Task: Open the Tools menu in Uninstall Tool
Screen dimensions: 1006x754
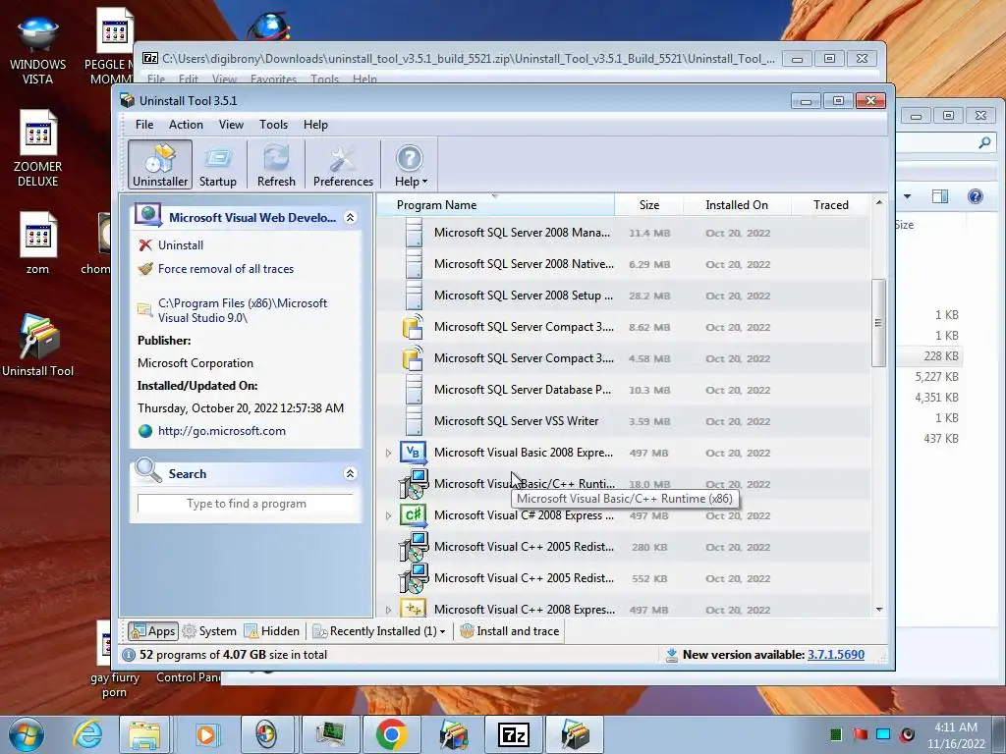Action: pyautogui.click(x=273, y=125)
